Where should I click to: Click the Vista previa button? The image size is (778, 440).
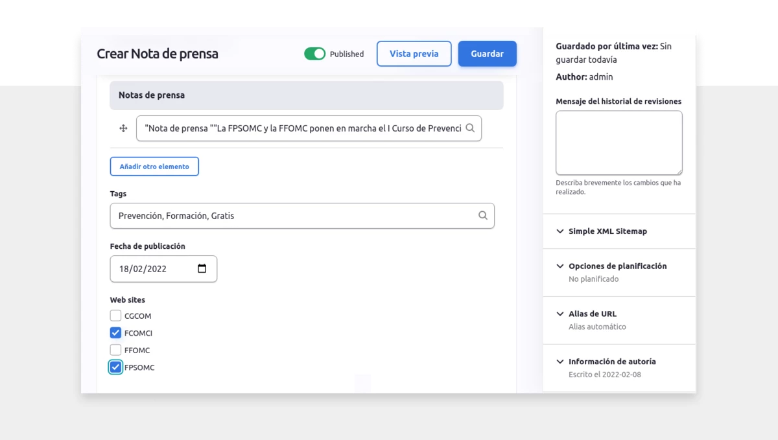pyautogui.click(x=414, y=54)
